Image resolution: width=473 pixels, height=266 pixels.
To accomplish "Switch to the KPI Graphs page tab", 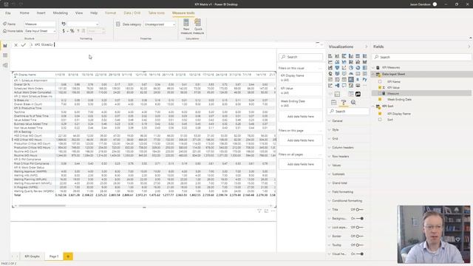I will [x=32, y=256].
